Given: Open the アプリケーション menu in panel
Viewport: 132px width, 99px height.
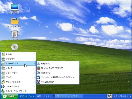Looking at the screenshot, I should (x=27, y=96).
